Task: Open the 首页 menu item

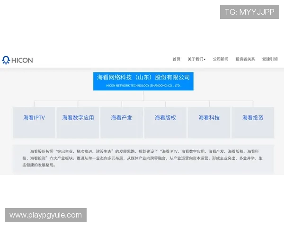Action: point(177,59)
